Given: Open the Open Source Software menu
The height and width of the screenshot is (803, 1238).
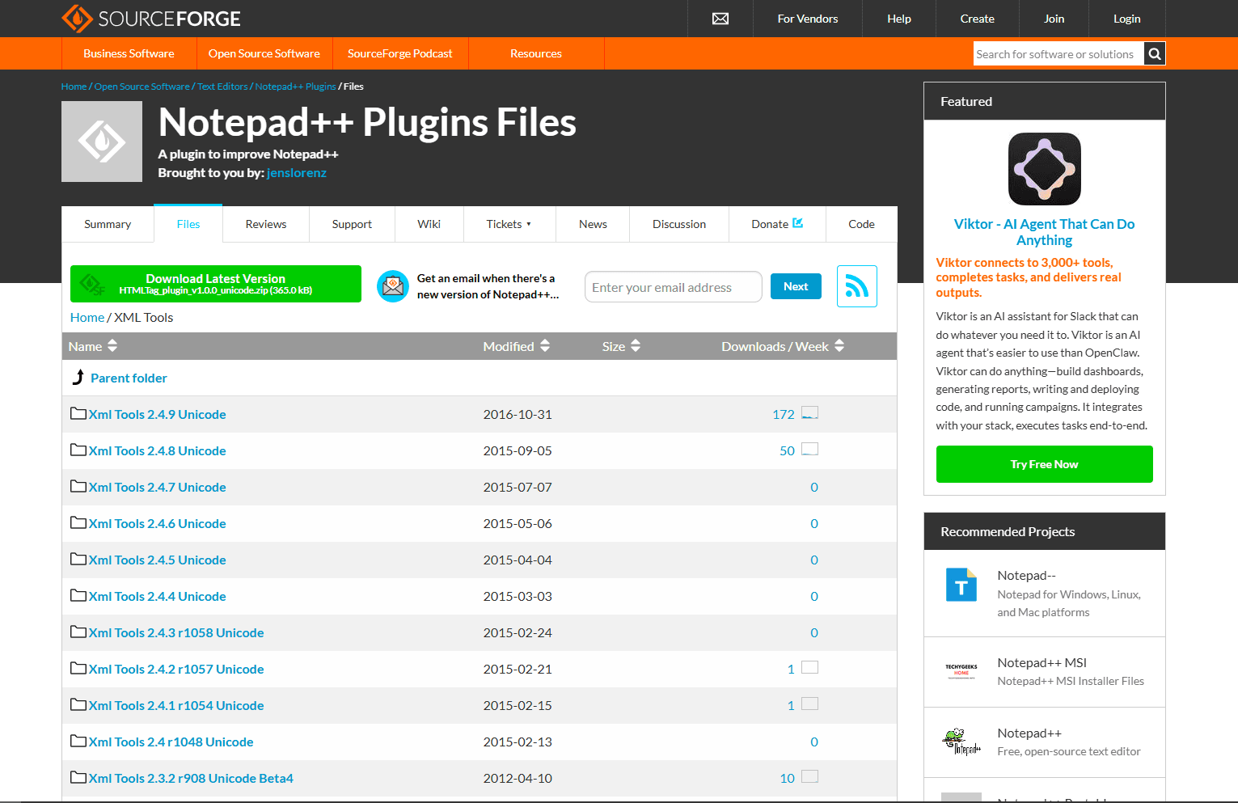Looking at the screenshot, I should (264, 53).
